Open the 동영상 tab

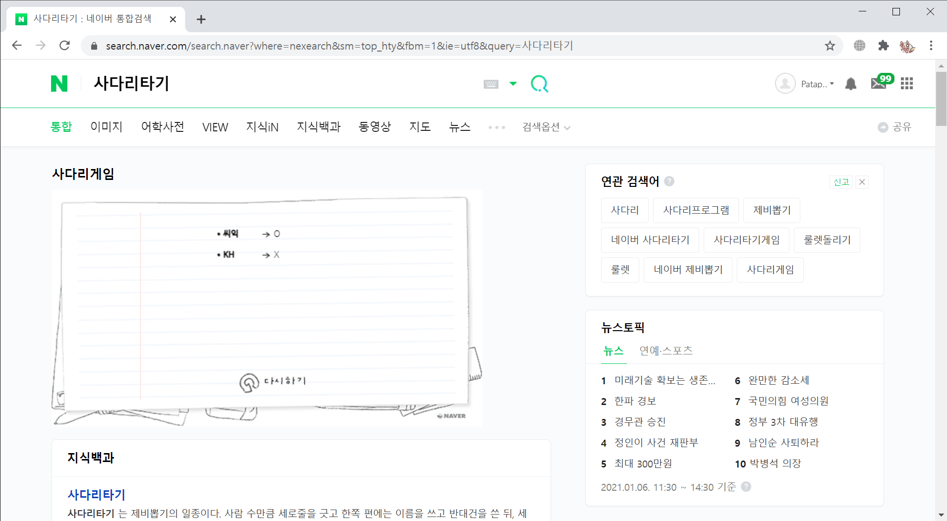pyautogui.click(x=375, y=127)
